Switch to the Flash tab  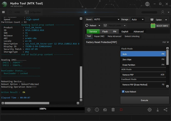tap(105, 32)
